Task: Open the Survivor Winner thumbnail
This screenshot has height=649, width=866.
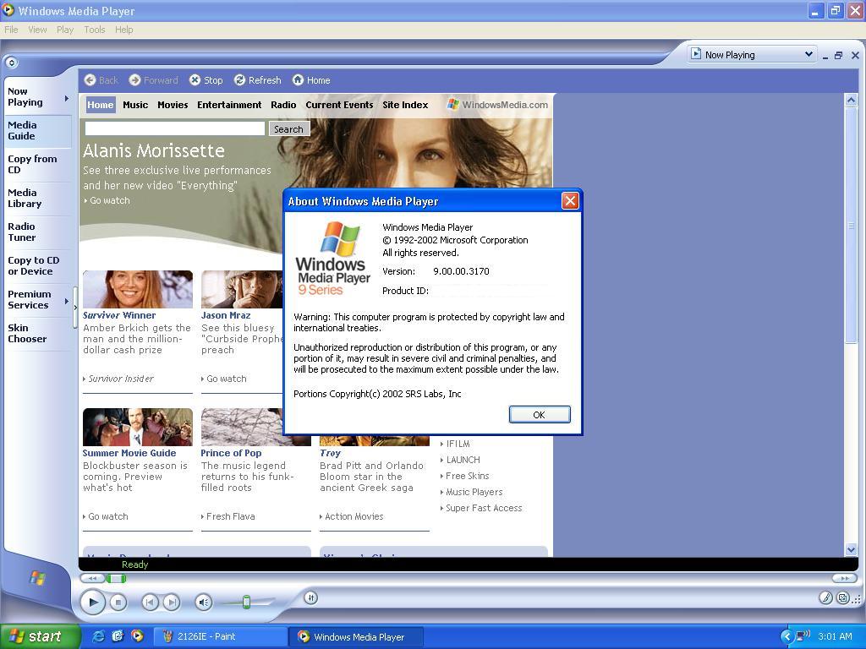Action: [138, 289]
